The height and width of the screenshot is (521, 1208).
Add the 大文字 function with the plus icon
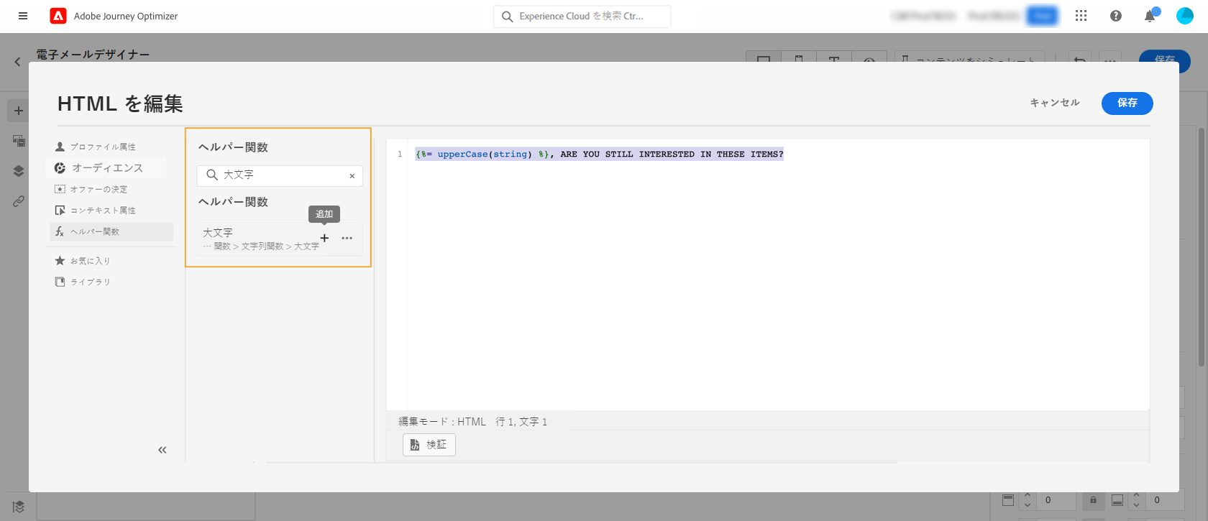(x=324, y=238)
